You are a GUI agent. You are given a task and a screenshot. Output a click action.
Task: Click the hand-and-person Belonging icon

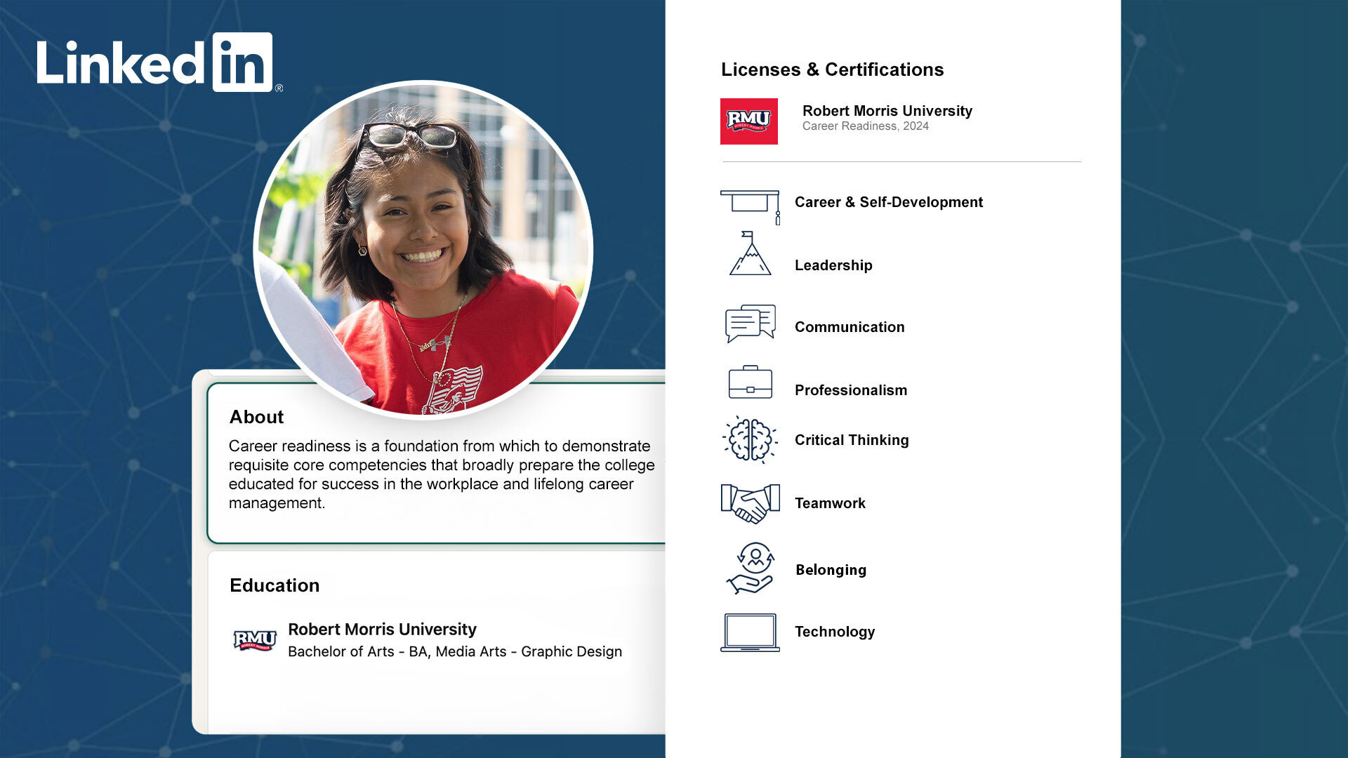click(x=751, y=568)
